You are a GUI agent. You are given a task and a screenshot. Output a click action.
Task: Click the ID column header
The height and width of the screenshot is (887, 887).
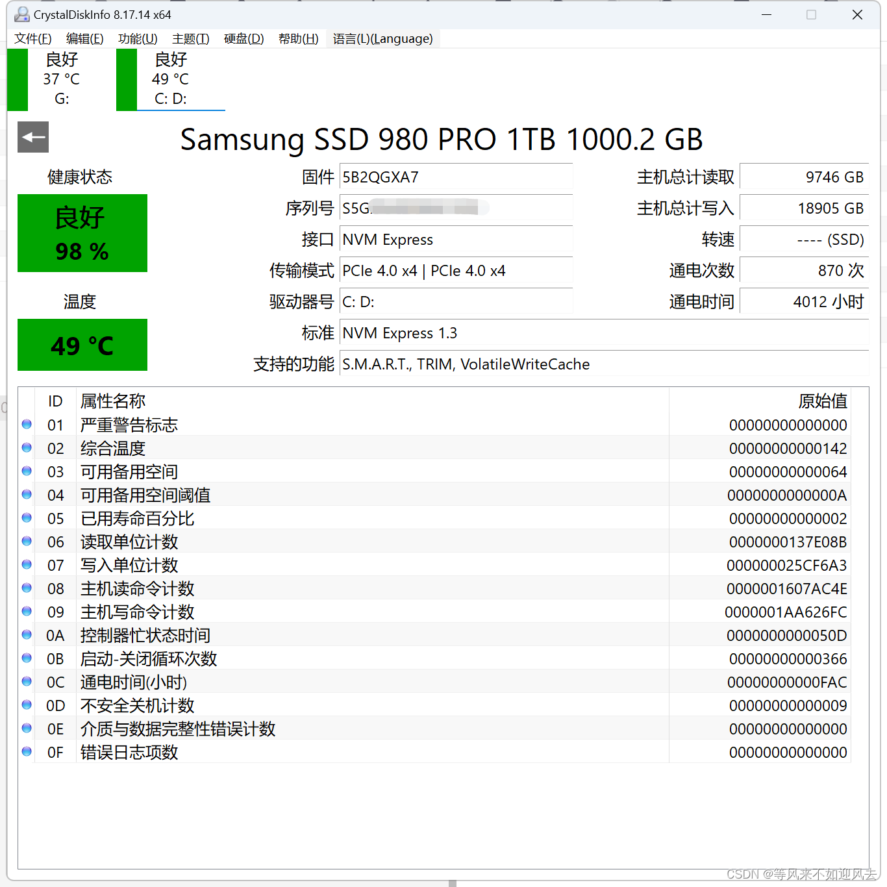(x=55, y=401)
